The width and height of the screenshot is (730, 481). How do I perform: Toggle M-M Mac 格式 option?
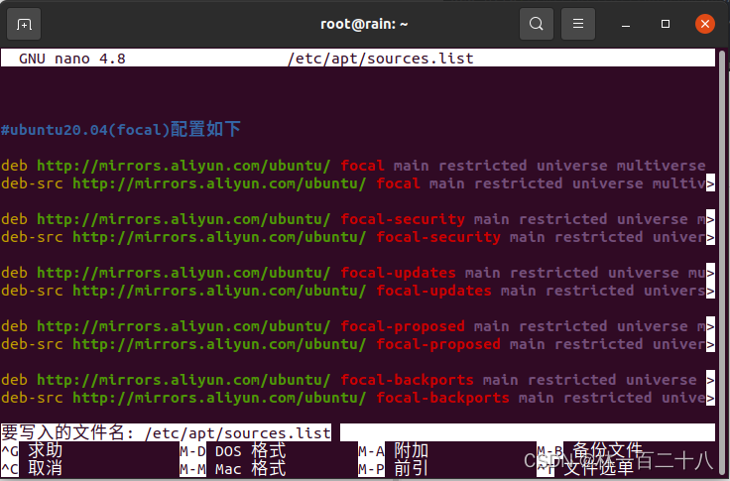233,468
